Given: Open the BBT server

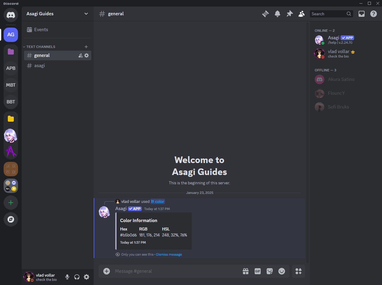Looking at the screenshot, I should click(11, 102).
